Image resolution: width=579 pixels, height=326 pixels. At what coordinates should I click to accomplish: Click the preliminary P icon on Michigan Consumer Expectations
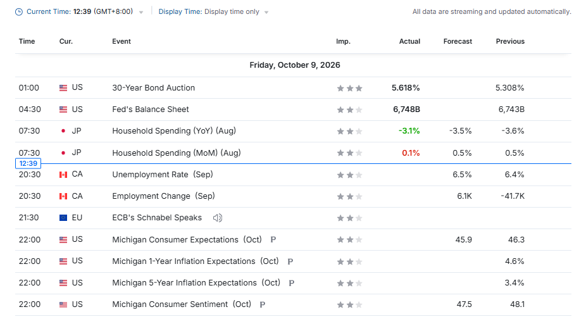(x=273, y=240)
